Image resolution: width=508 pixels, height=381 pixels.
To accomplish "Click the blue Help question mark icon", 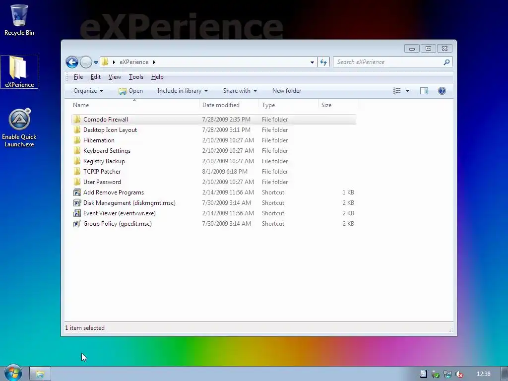I will pos(442,91).
